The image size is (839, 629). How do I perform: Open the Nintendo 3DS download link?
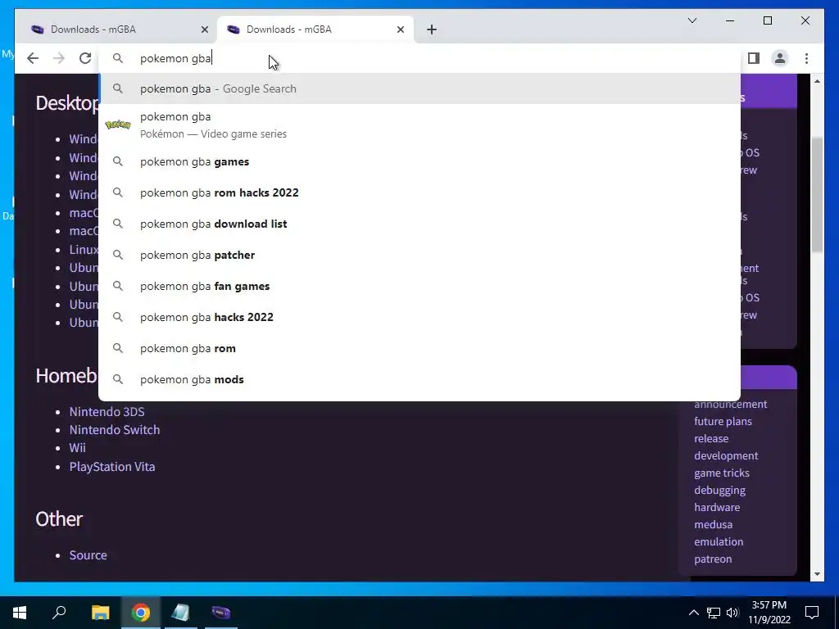pyautogui.click(x=107, y=411)
